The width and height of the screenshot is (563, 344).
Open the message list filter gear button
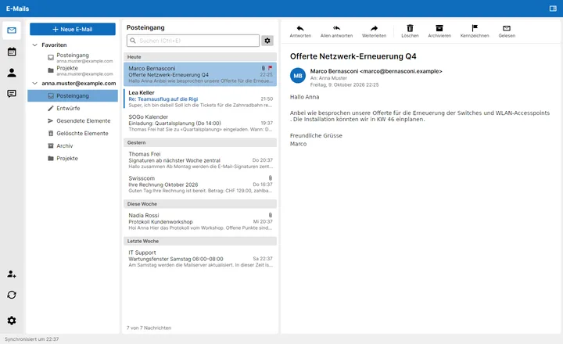(267, 41)
